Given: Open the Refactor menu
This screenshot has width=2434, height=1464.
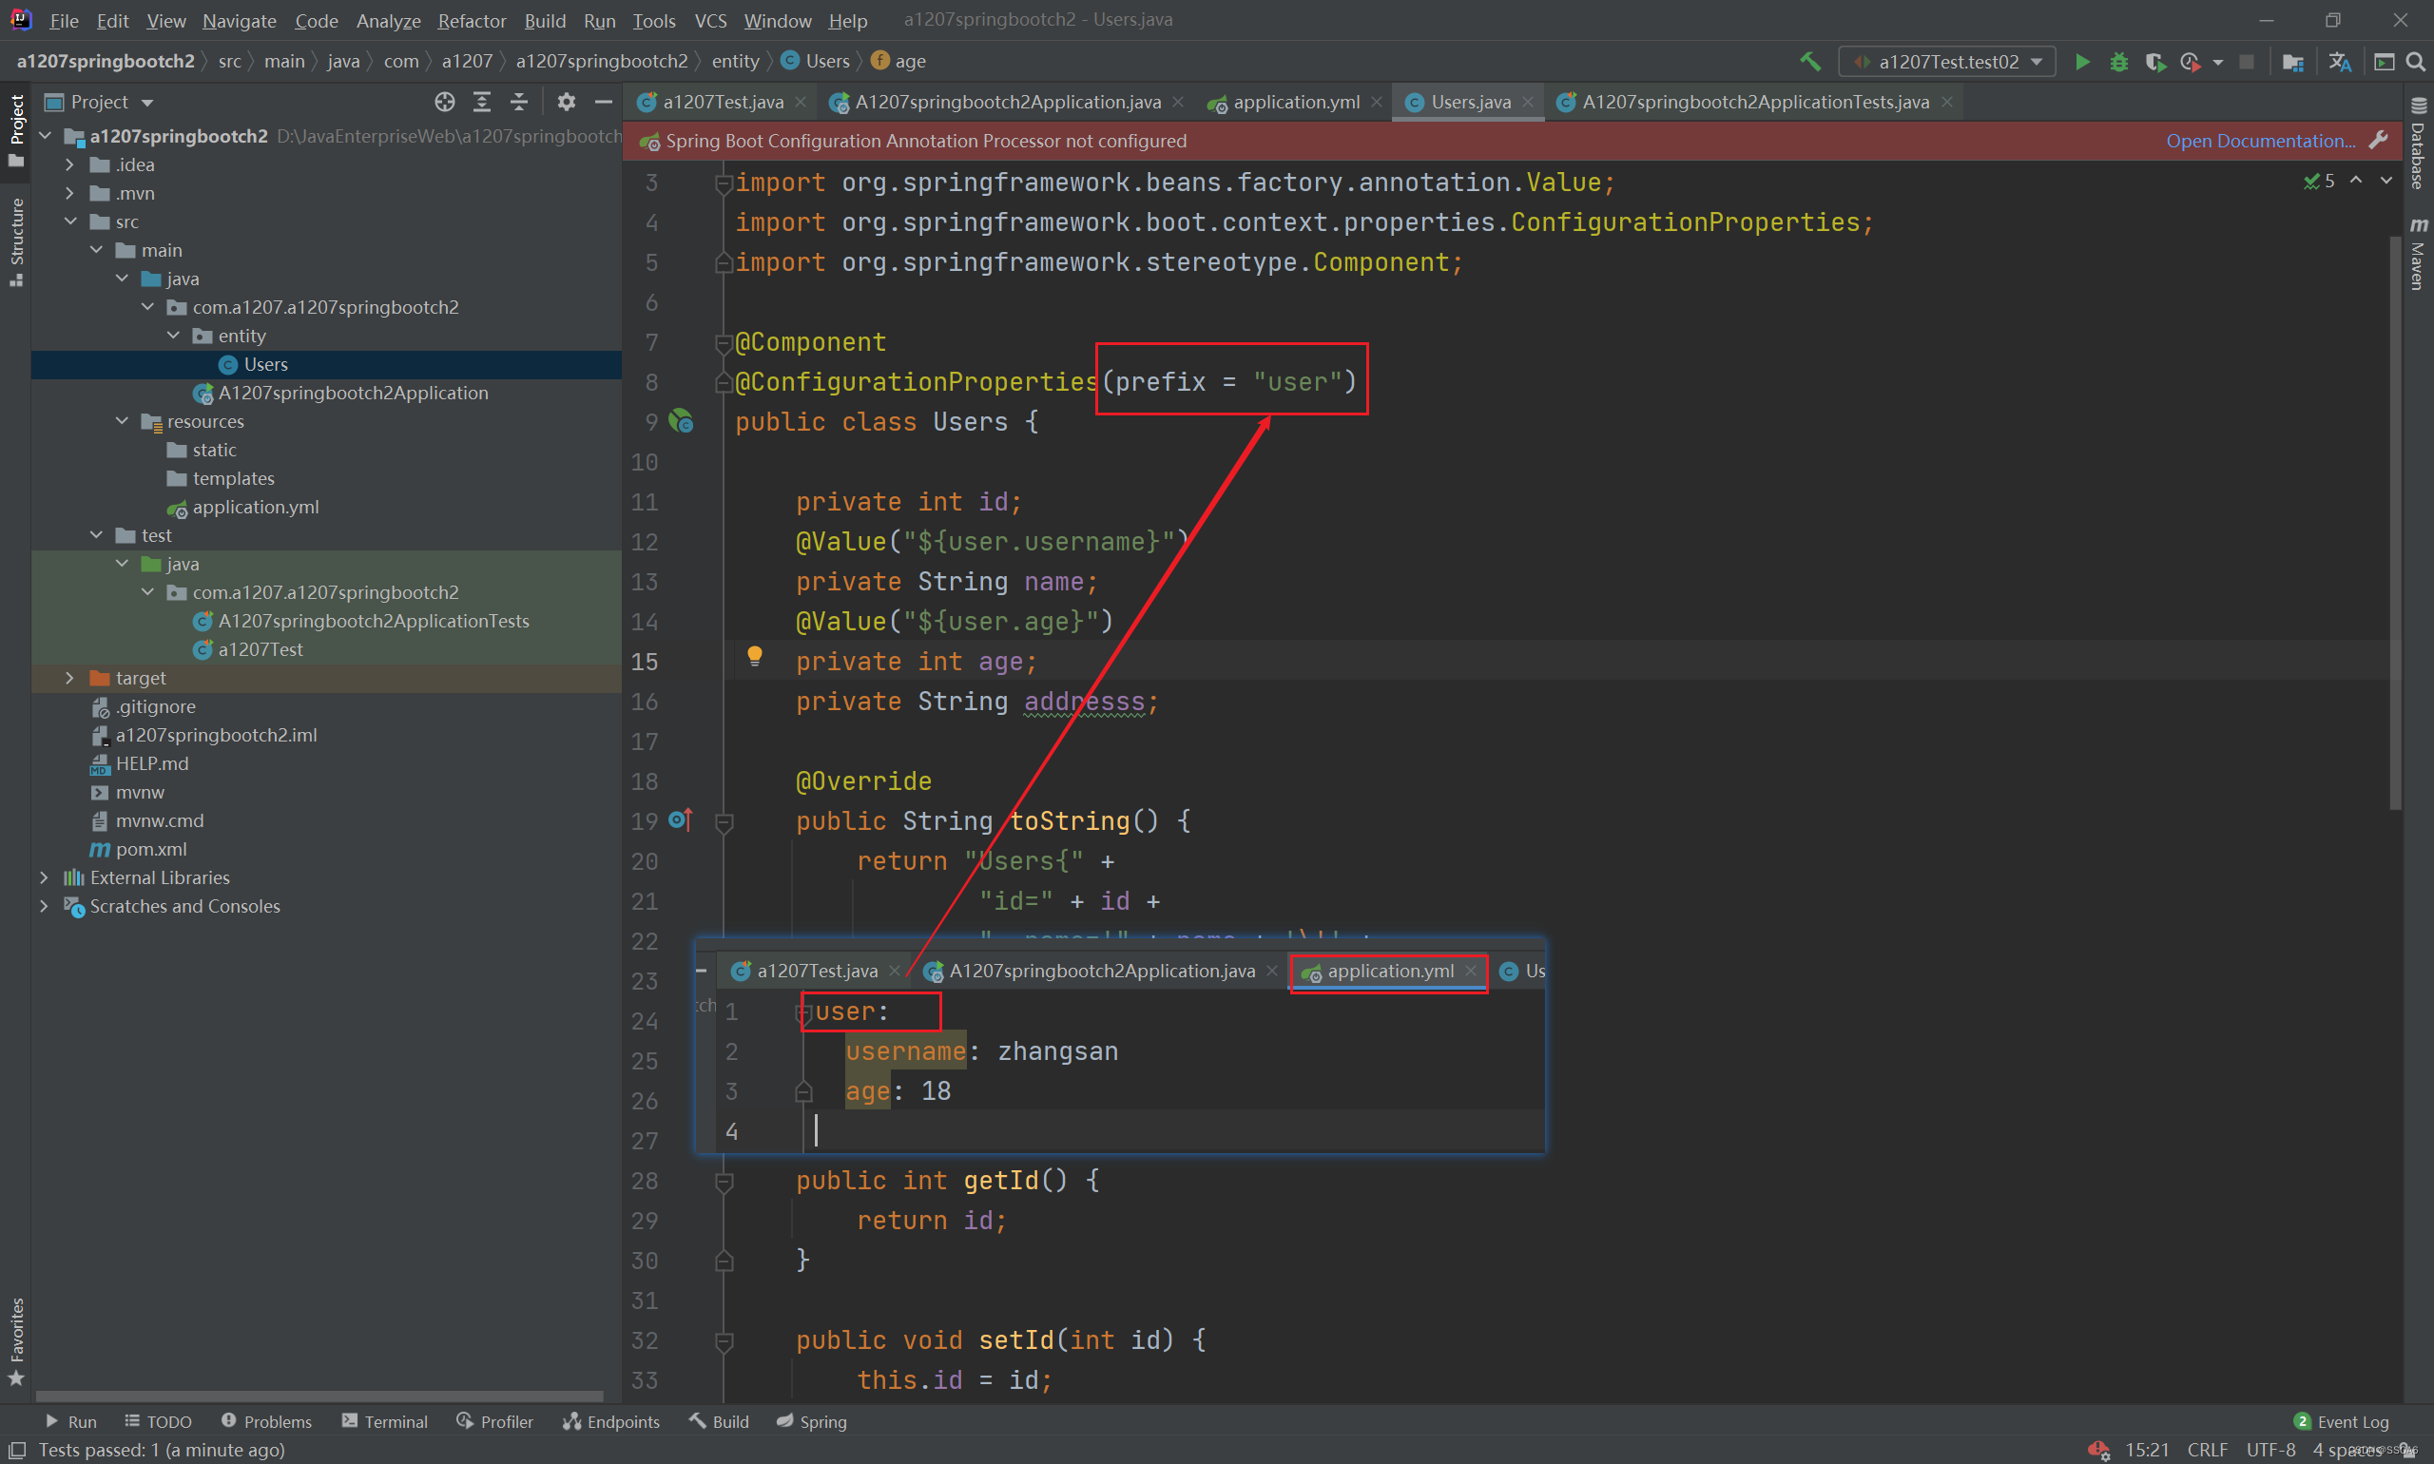Looking at the screenshot, I should (472, 20).
